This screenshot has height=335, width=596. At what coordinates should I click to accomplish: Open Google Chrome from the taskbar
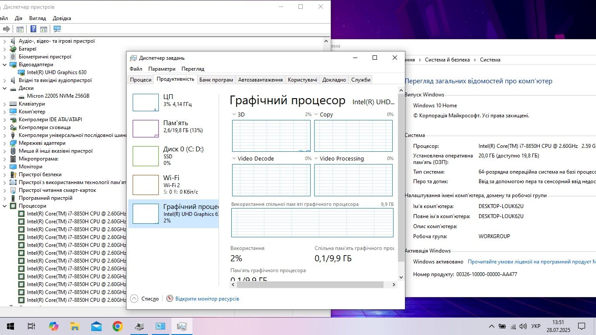click(117, 326)
